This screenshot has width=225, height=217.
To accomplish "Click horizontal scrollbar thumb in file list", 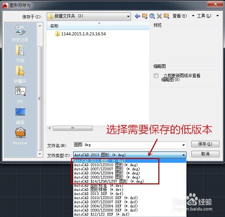I will [x=73, y=128].
